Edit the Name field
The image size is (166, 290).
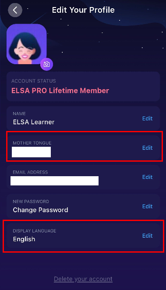click(x=147, y=118)
